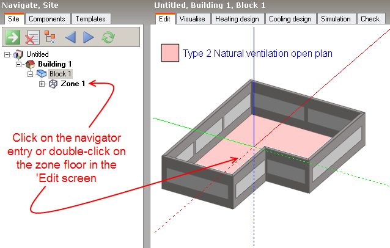Select Building 1 in the navigator
390x248 pixels.
tap(54, 64)
